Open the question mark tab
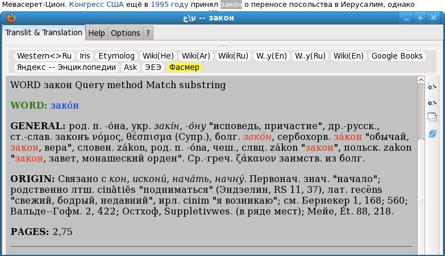445x256 pixels. pos(148,33)
